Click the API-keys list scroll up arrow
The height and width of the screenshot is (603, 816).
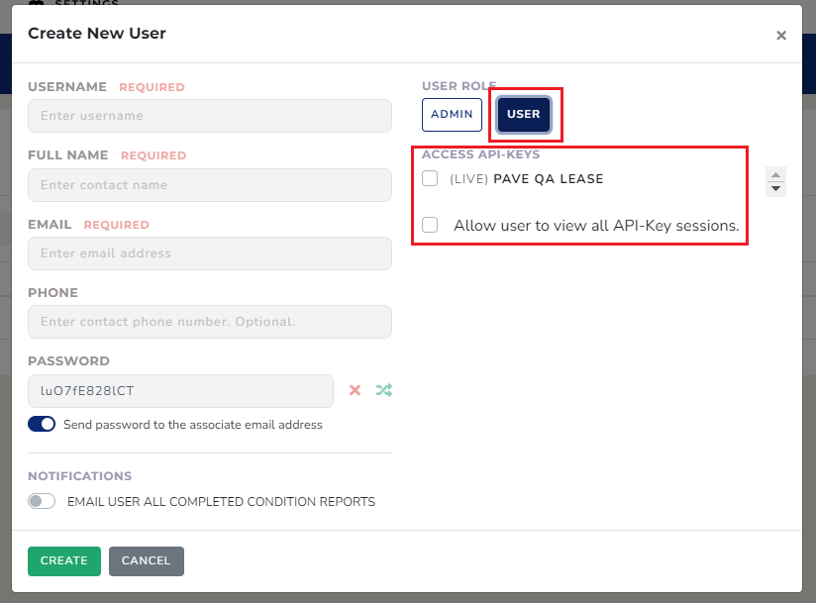(x=776, y=173)
